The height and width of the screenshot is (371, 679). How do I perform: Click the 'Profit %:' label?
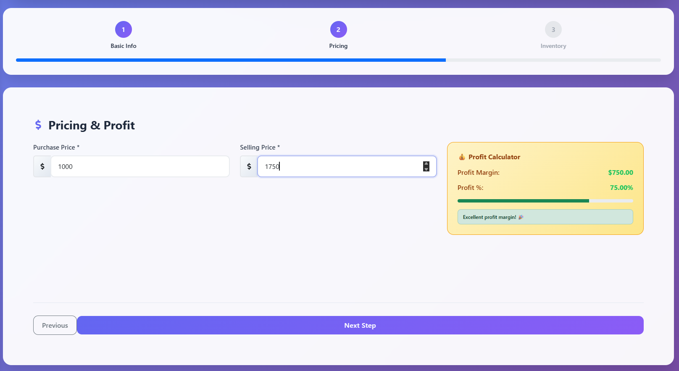click(x=471, y=188)
